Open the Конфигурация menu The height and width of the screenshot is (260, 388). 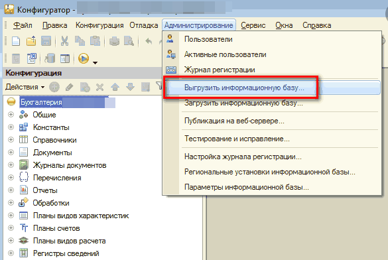coord(99,25)
